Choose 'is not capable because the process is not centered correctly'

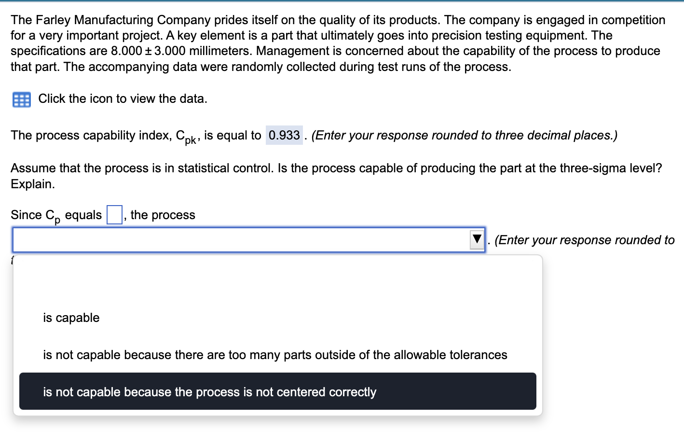pos(209,391)
